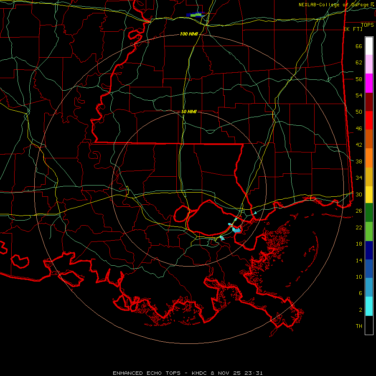376x376 pixels.
Task: Click the 2 value on legend scale
Action: click(361, 310)
